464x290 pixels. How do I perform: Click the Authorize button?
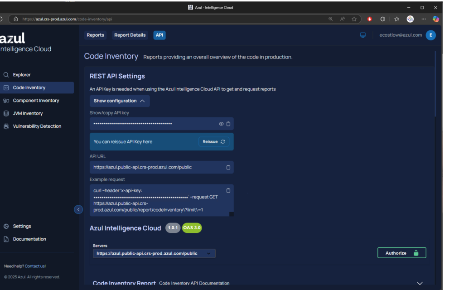[x=401, y=253]
